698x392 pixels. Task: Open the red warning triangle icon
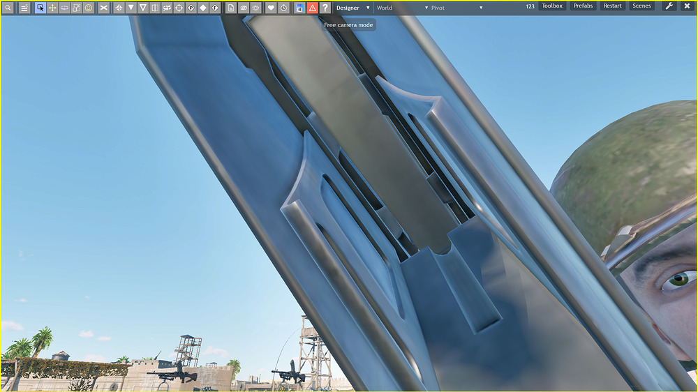point(312,8)
